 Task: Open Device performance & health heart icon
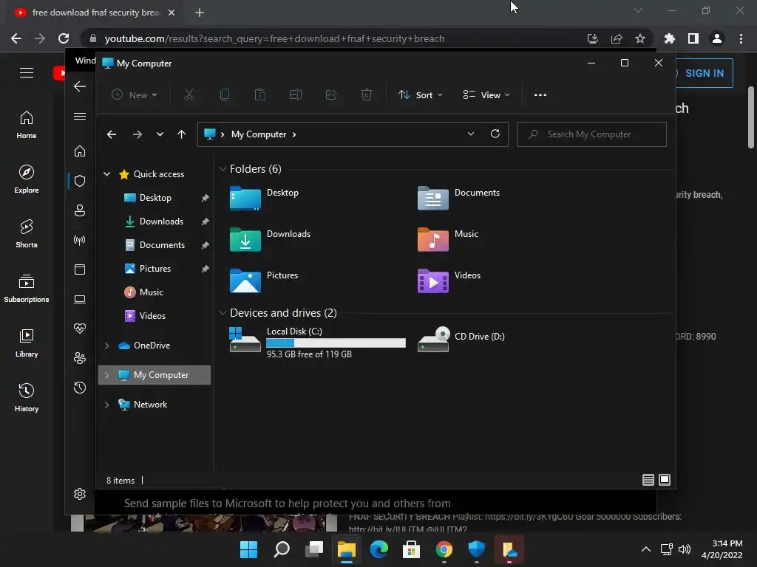point(80,329)
